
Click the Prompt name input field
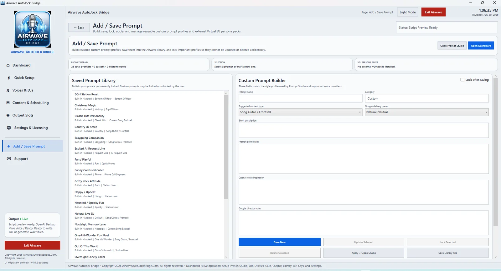coord(300,98)
